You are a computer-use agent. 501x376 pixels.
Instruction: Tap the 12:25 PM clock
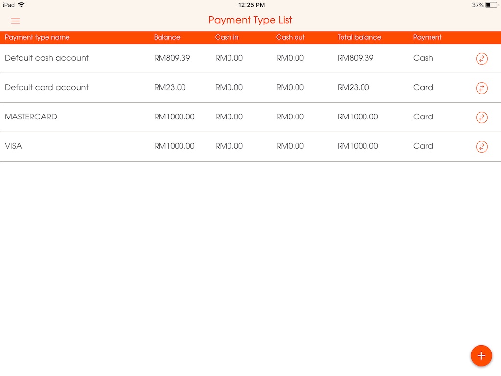tap(251, 5)
